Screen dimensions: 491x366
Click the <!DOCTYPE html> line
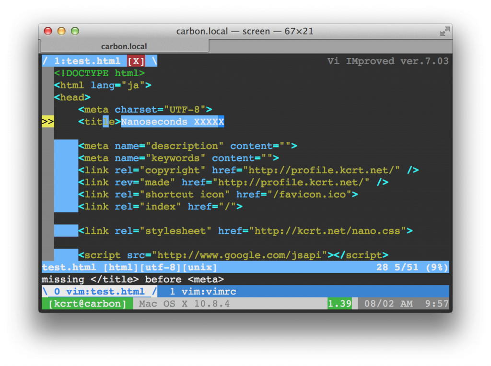(x=100, y=73)
